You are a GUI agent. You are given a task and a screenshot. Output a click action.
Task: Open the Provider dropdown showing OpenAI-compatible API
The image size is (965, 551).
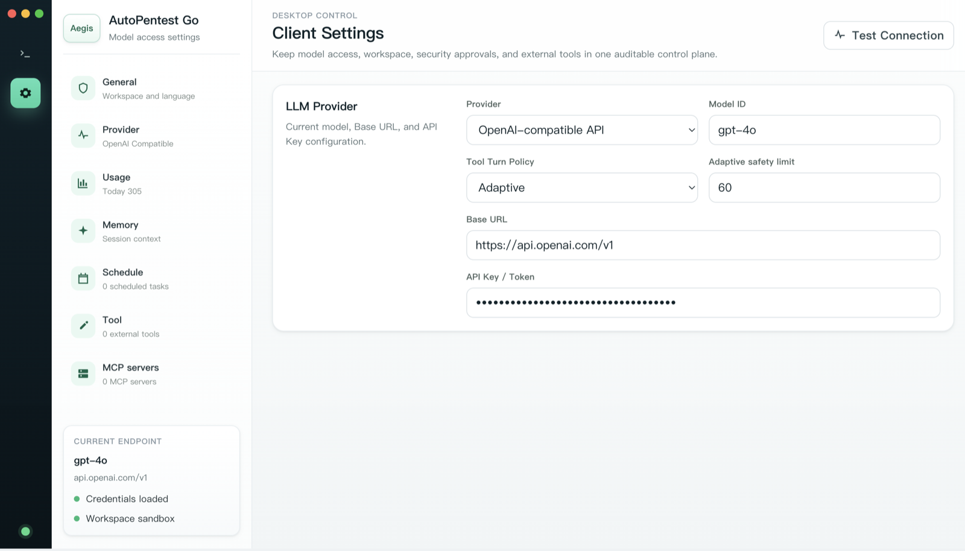582,130
